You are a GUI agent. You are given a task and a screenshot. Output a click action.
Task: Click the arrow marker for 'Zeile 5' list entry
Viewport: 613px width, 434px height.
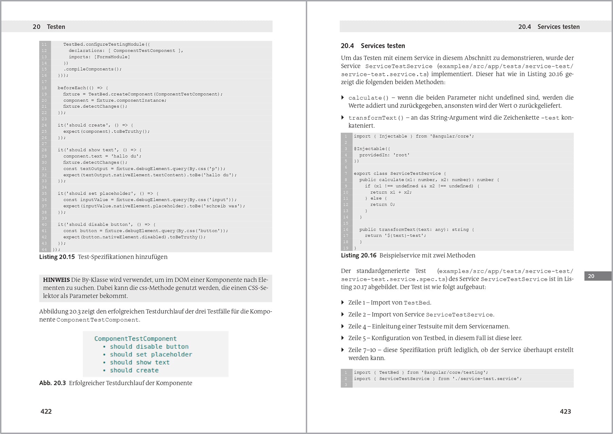coord(343,338)
